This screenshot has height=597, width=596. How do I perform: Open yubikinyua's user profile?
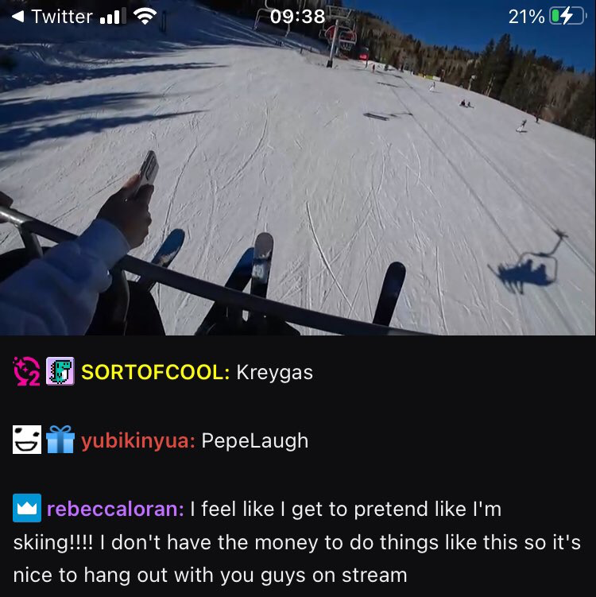coord(138,441)
